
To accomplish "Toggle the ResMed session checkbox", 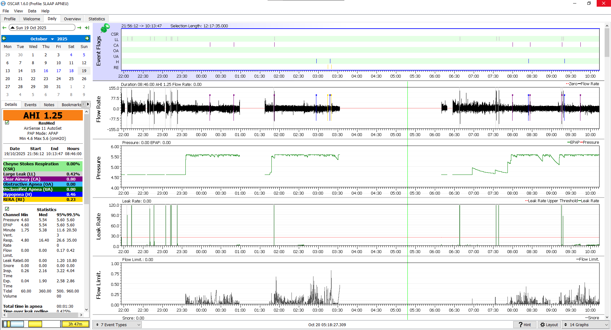I will pyautogui.click(x=7, y=122).
